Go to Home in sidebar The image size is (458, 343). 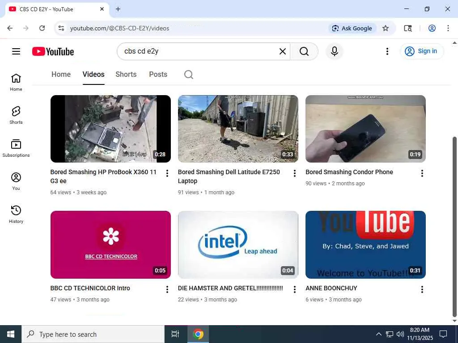(x=16, y=82)
